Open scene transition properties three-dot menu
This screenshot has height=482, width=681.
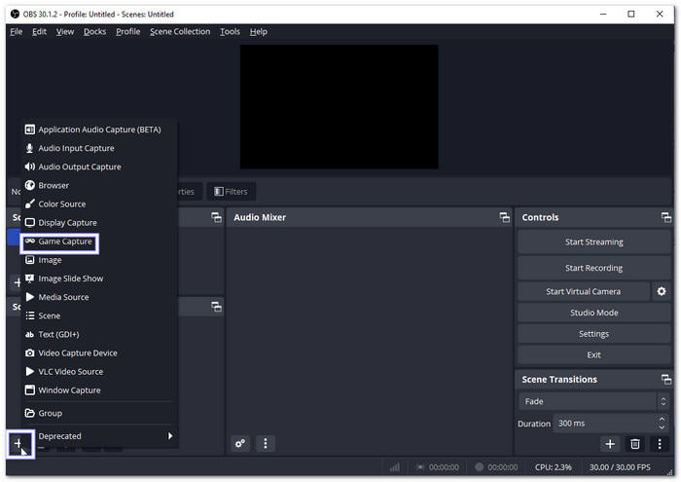(660, 444)
